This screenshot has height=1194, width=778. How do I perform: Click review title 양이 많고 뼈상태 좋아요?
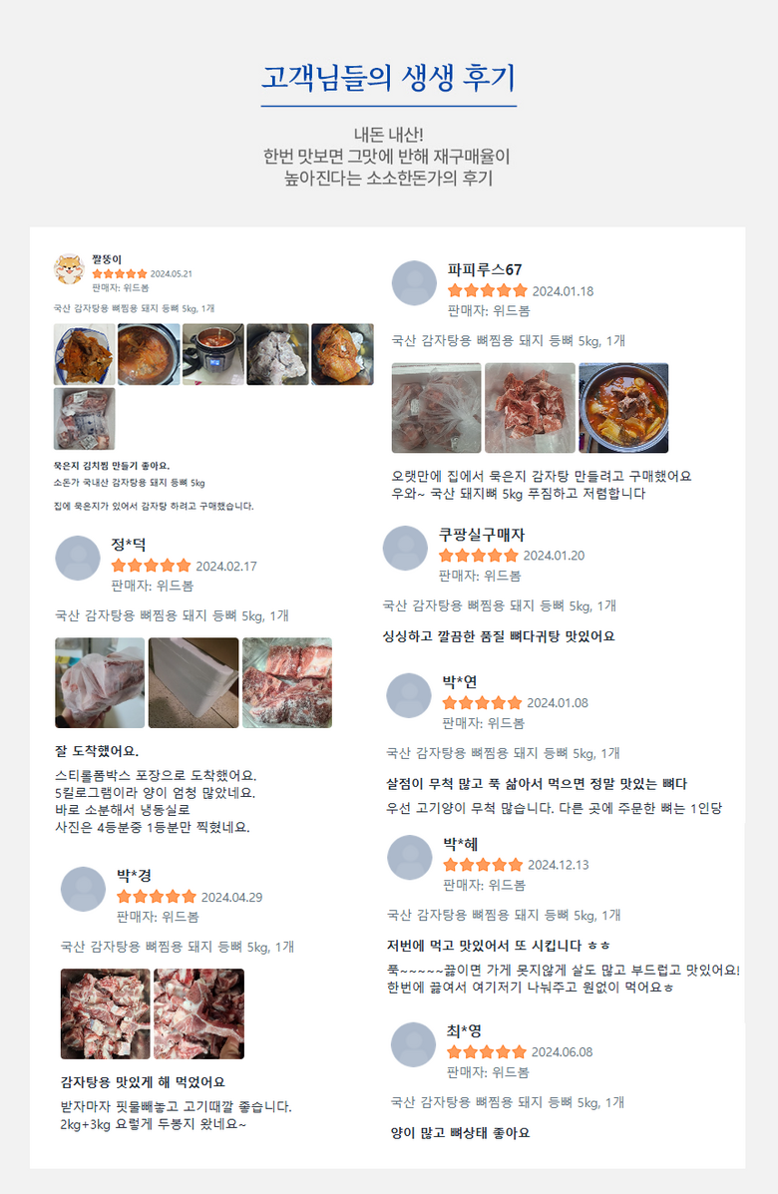460,1132
